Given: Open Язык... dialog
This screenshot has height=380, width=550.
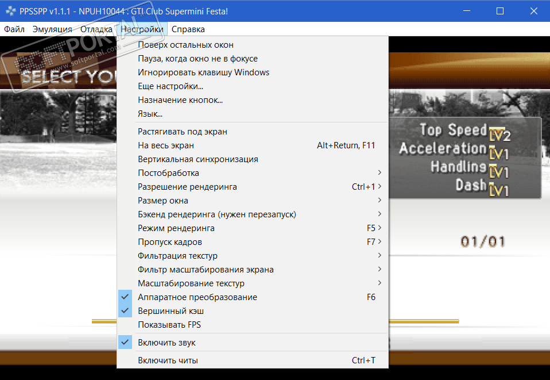Looking at the screenshot, I should tap(253, 114).
